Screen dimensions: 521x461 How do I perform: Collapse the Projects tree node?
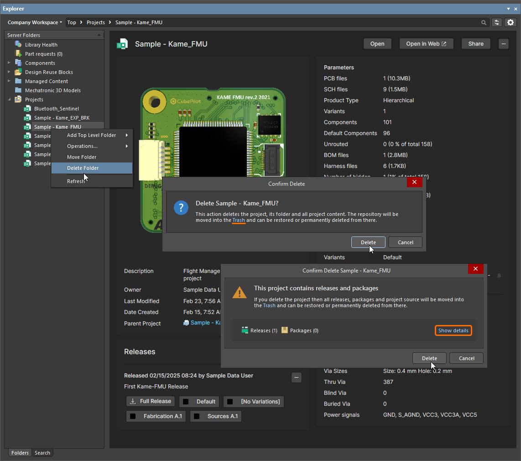pyautogui.click(x=9, y=100)
